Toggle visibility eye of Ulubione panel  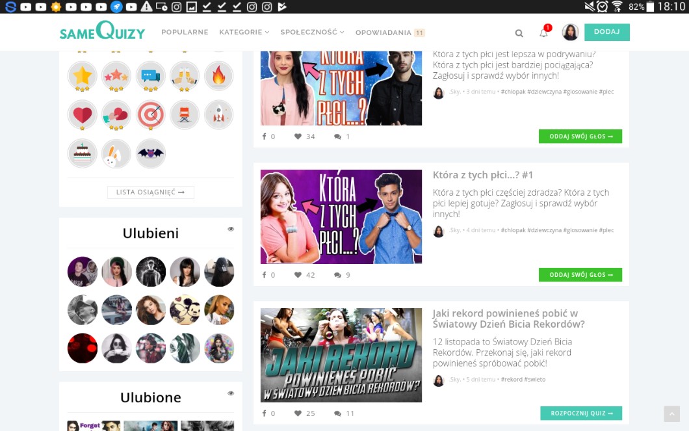[x=231, y=393]
